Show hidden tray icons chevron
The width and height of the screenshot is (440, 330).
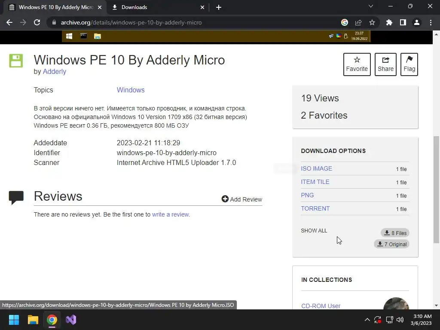(367, 320)
